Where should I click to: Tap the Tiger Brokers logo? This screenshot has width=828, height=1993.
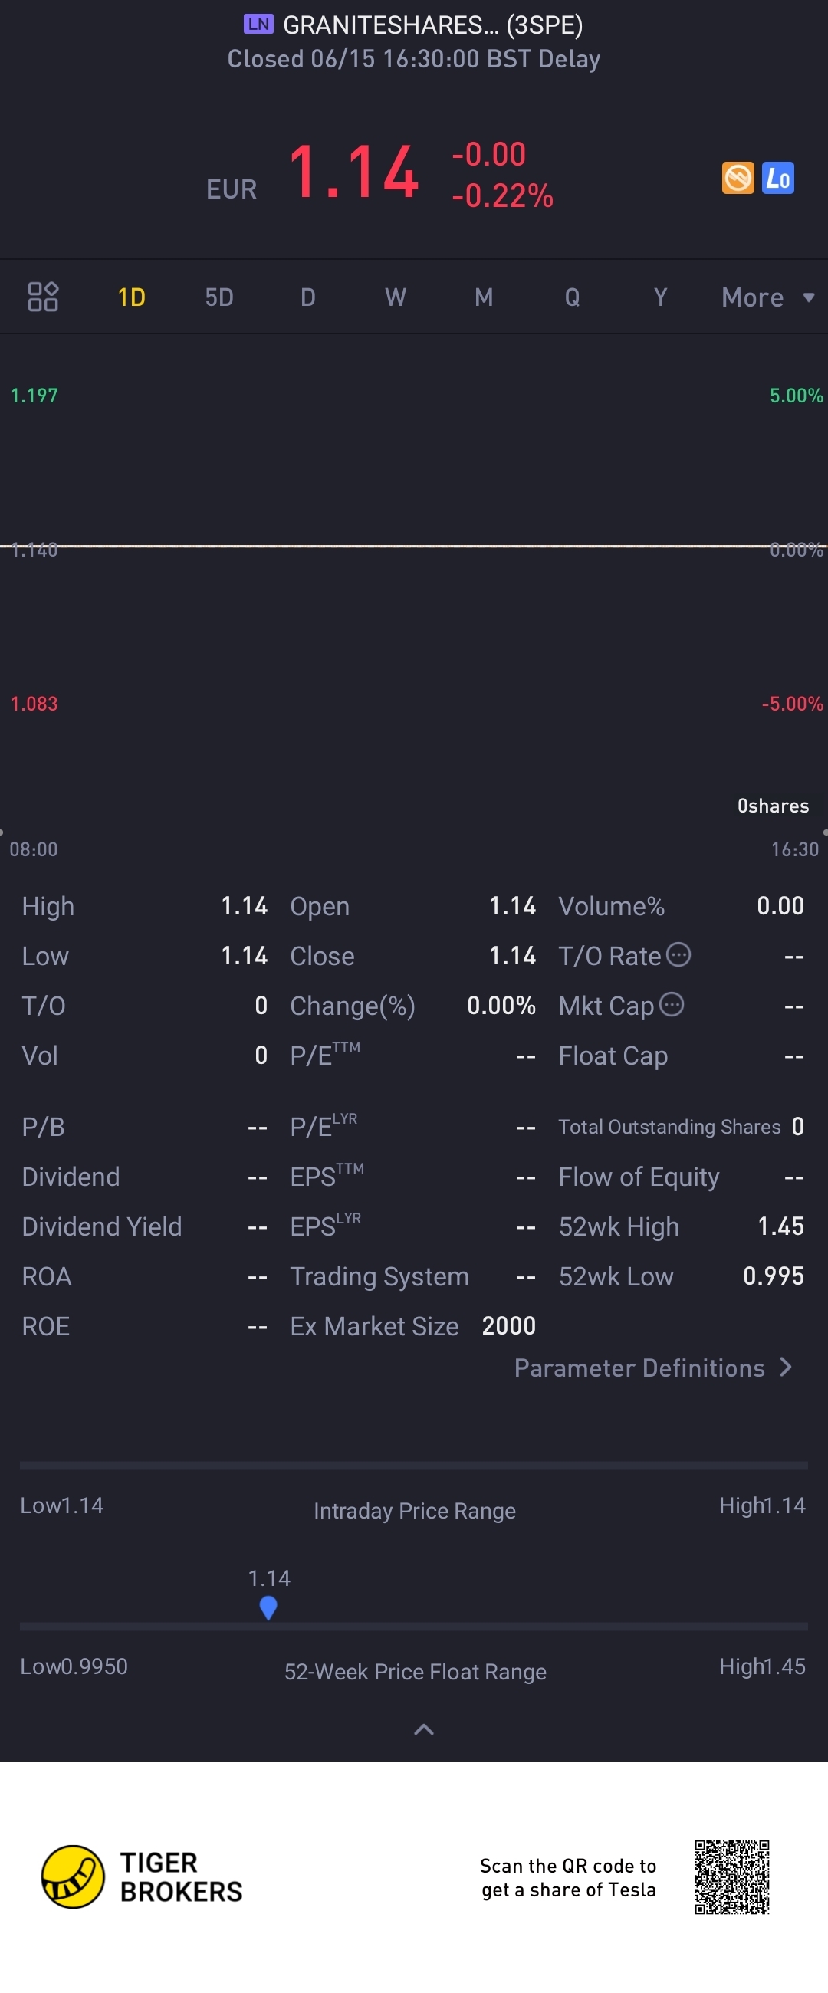click(142, 1876)
